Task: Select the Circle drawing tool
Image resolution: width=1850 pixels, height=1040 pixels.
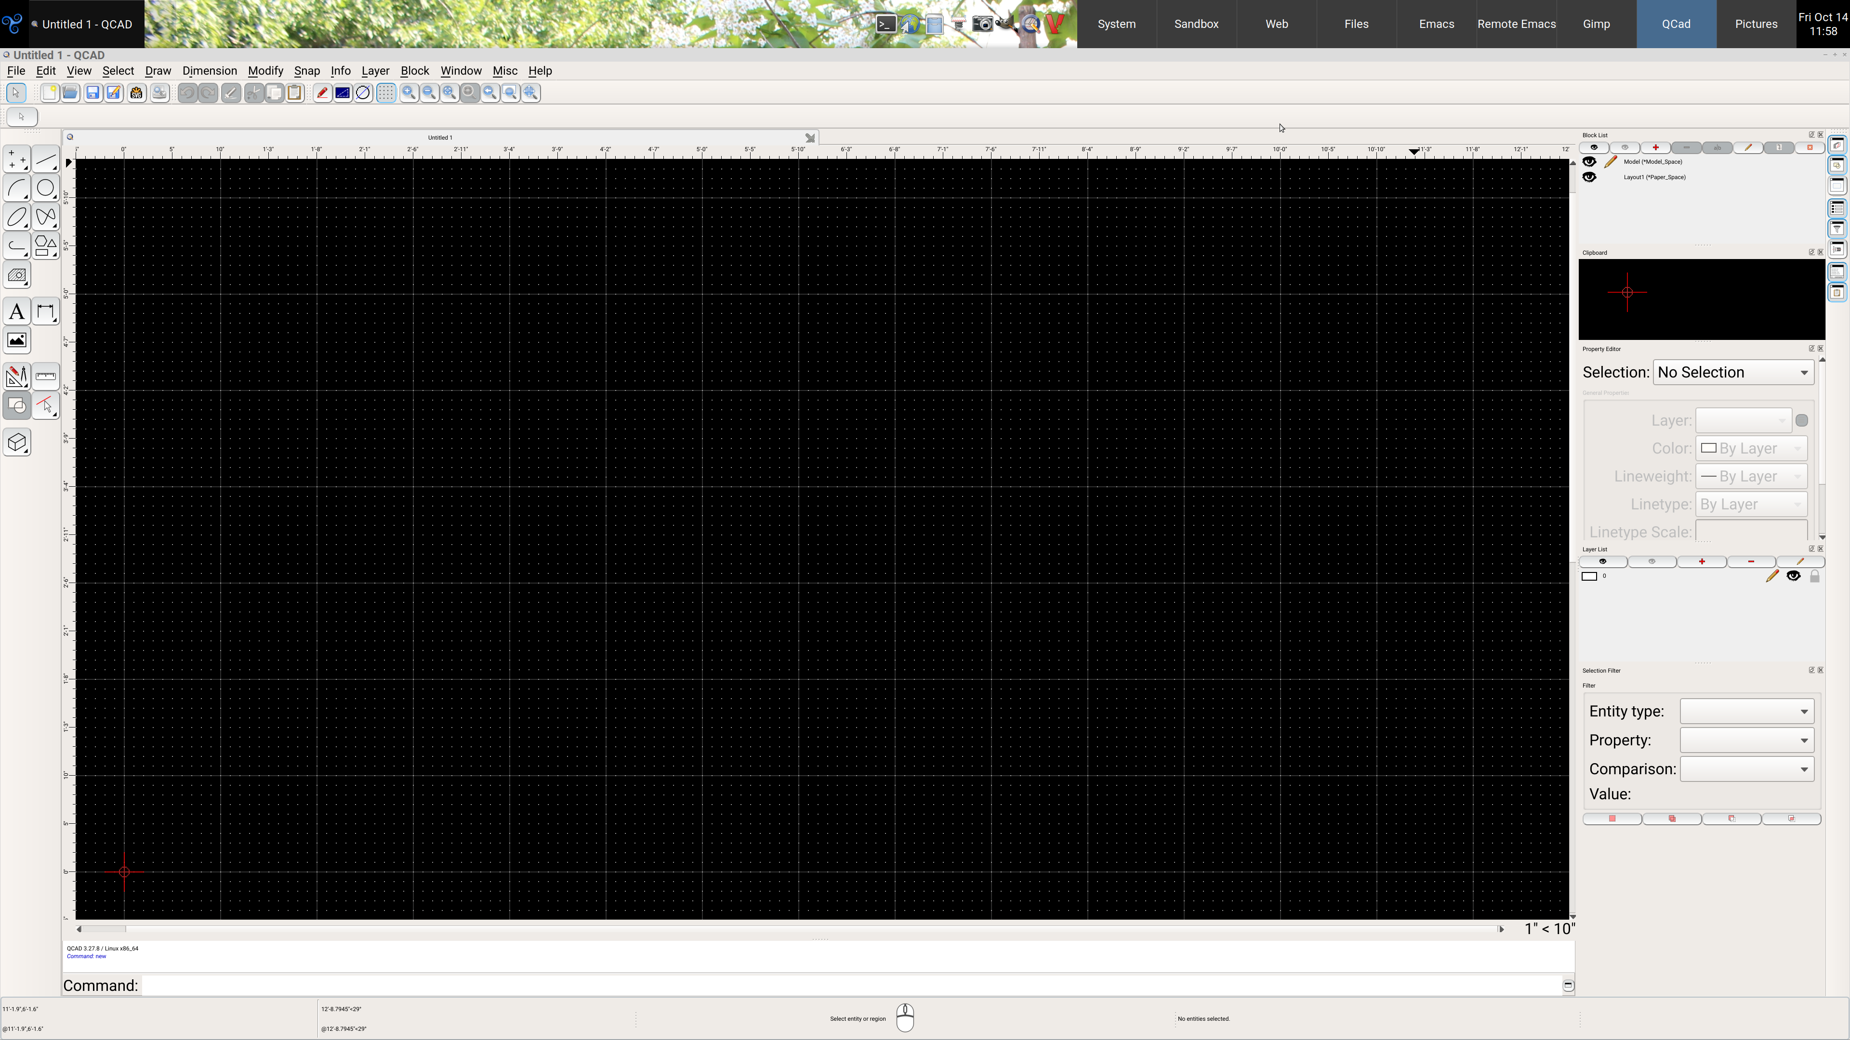Action: pos(45,188)
